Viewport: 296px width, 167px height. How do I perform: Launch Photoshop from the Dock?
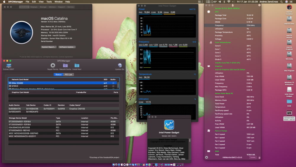click(x=141, y=165)
